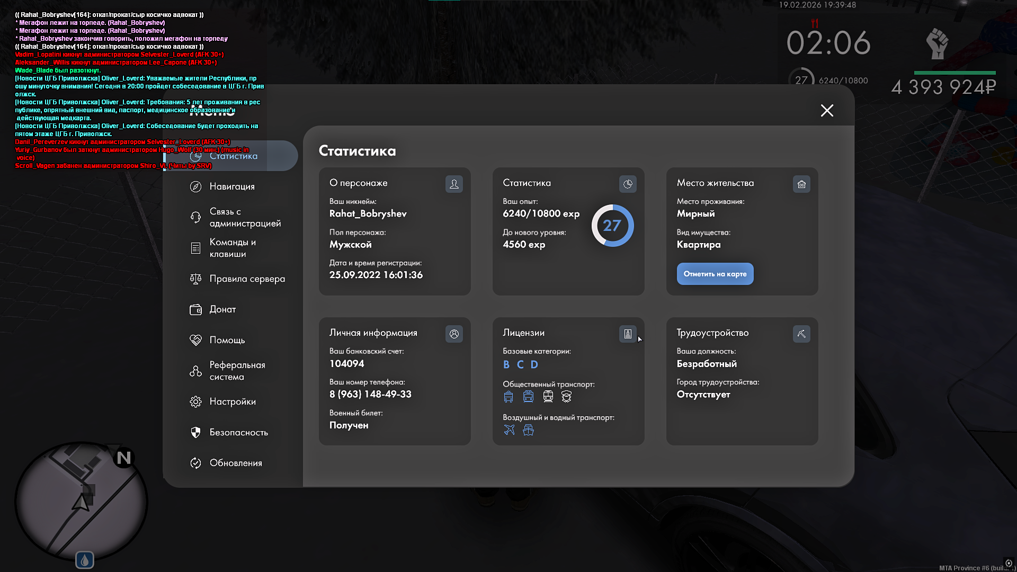Image resolution: width=1017 pixels, height=572 pixels.
Task: Click the level 27 circular progress ring
Action: (612, 226)
